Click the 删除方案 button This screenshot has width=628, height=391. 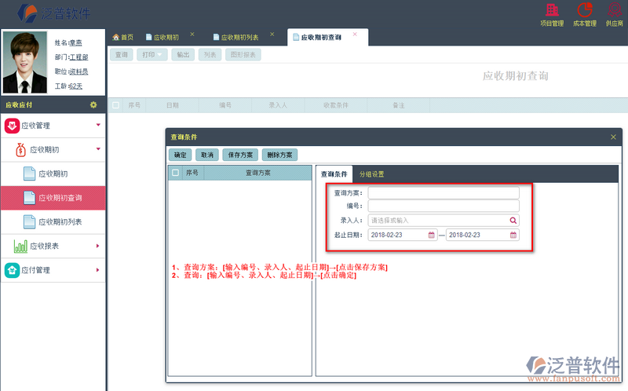coord(279,155)
